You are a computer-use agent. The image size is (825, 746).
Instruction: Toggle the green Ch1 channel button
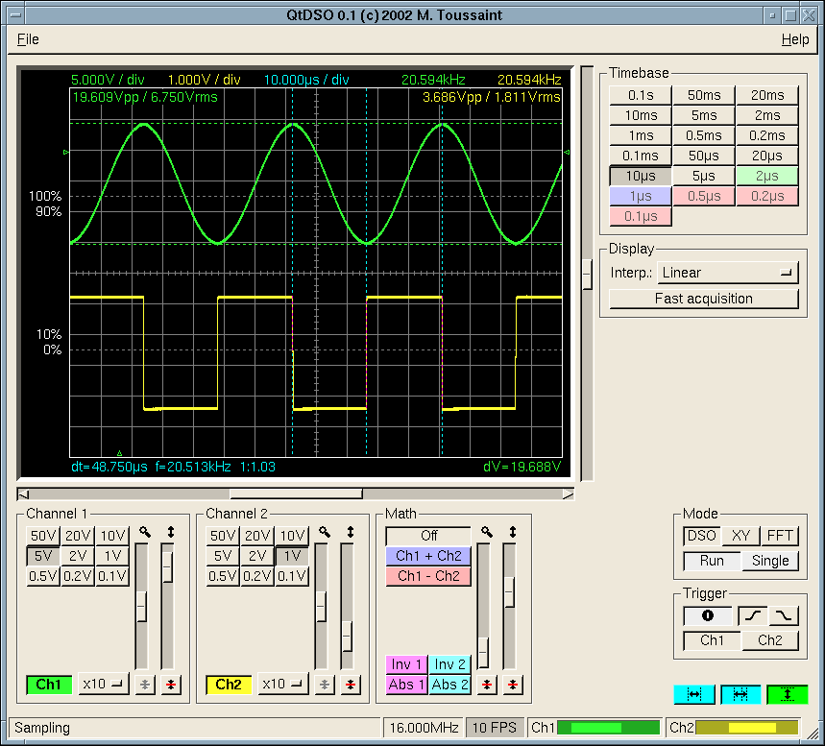pos(49,685)
